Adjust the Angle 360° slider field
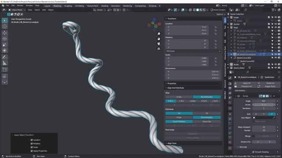 [264, 101]
